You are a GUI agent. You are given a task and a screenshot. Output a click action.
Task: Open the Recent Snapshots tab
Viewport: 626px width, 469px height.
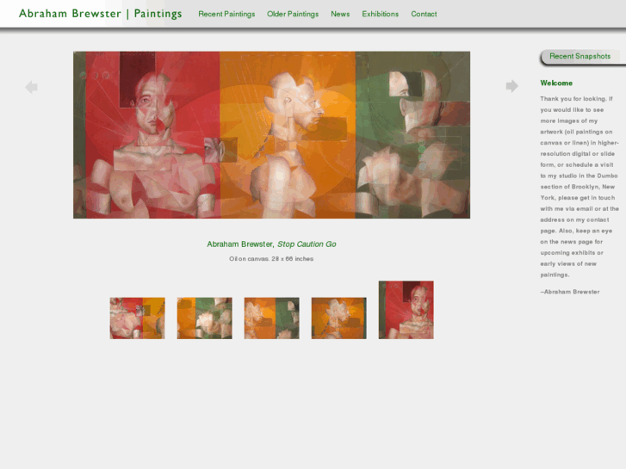point(582,57)
